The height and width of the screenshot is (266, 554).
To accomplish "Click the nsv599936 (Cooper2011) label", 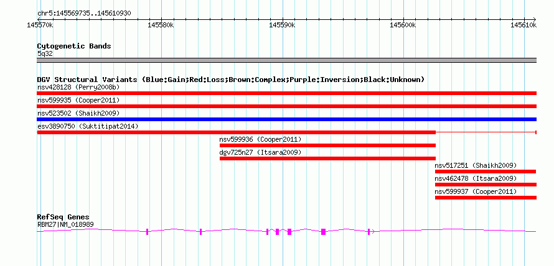I will coord(260,139).
